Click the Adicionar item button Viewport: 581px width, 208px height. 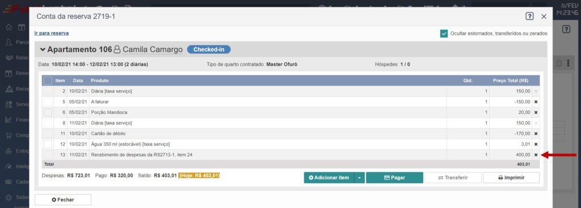coord(329,177)
